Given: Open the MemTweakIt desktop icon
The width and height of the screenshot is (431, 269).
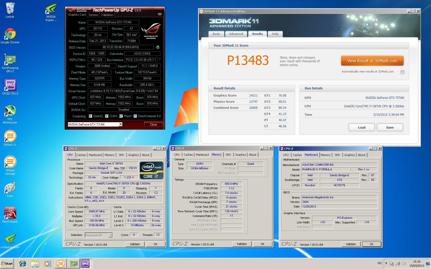Looking at the screenshot, I should (10, 215).
